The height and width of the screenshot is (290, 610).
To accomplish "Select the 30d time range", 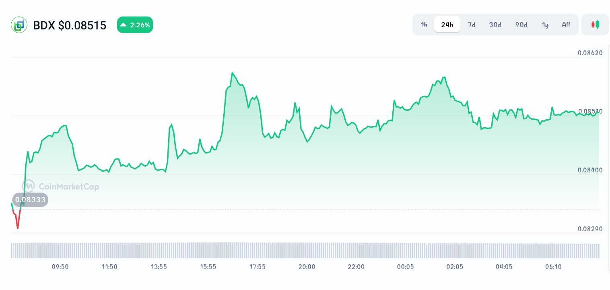I will point(495,25).
